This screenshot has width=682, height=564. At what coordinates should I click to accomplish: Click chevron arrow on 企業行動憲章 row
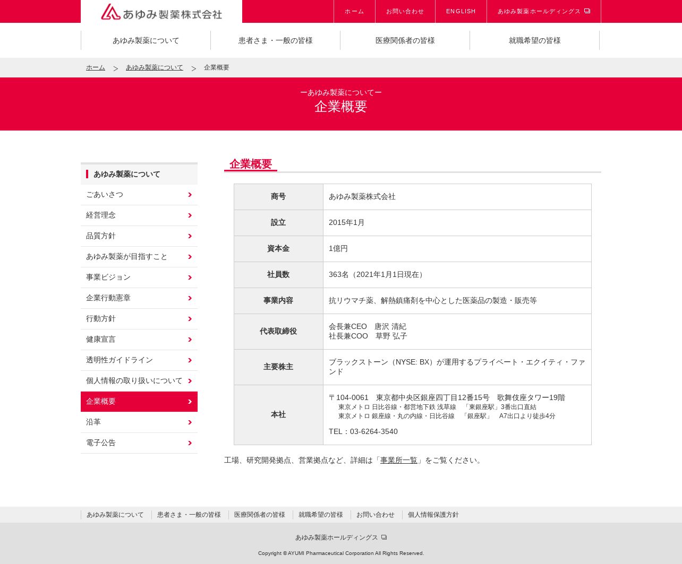pos(190,298)
